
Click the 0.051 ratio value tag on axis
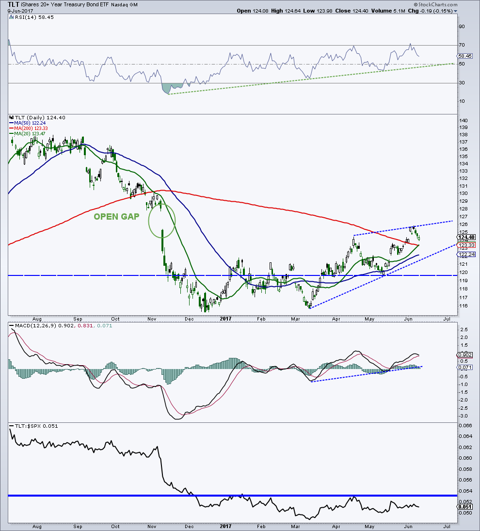(x=466, y=507)
